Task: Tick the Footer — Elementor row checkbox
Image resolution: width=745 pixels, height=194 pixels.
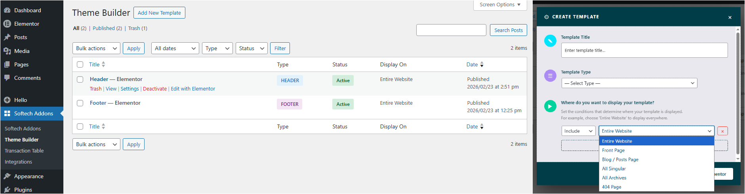Action: pos(80,103)
